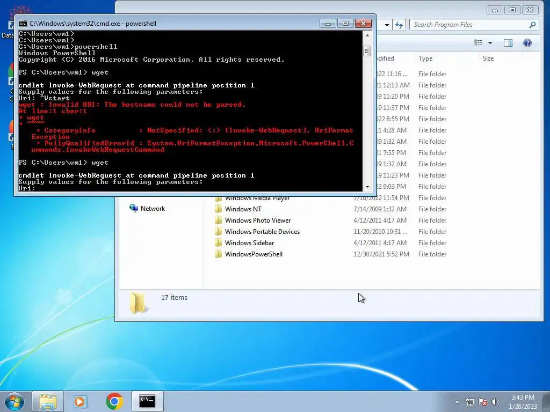Open Google Chrome from the taskbar

114,401
